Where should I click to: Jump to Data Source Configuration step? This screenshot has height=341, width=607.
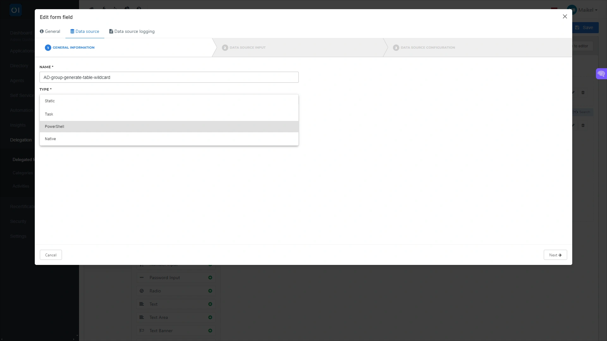coord(424,48)
